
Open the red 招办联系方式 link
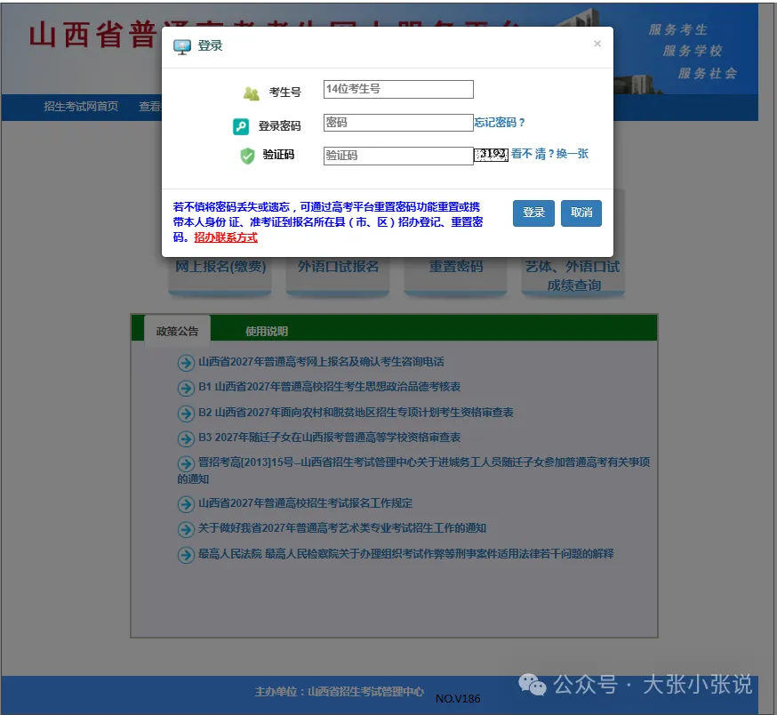[x=226, y=237]
